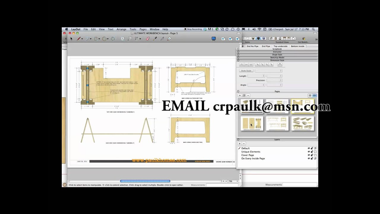Open the Length units dropdown

pyautogui.click(x=256, y=76)
